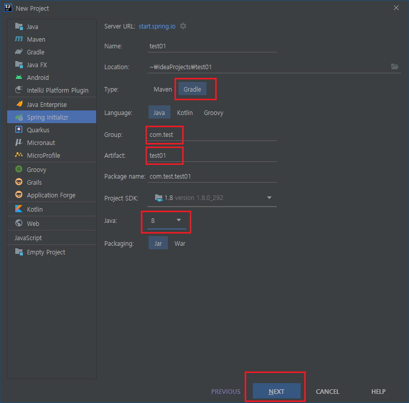Click the Name input field

pos(212,46)
